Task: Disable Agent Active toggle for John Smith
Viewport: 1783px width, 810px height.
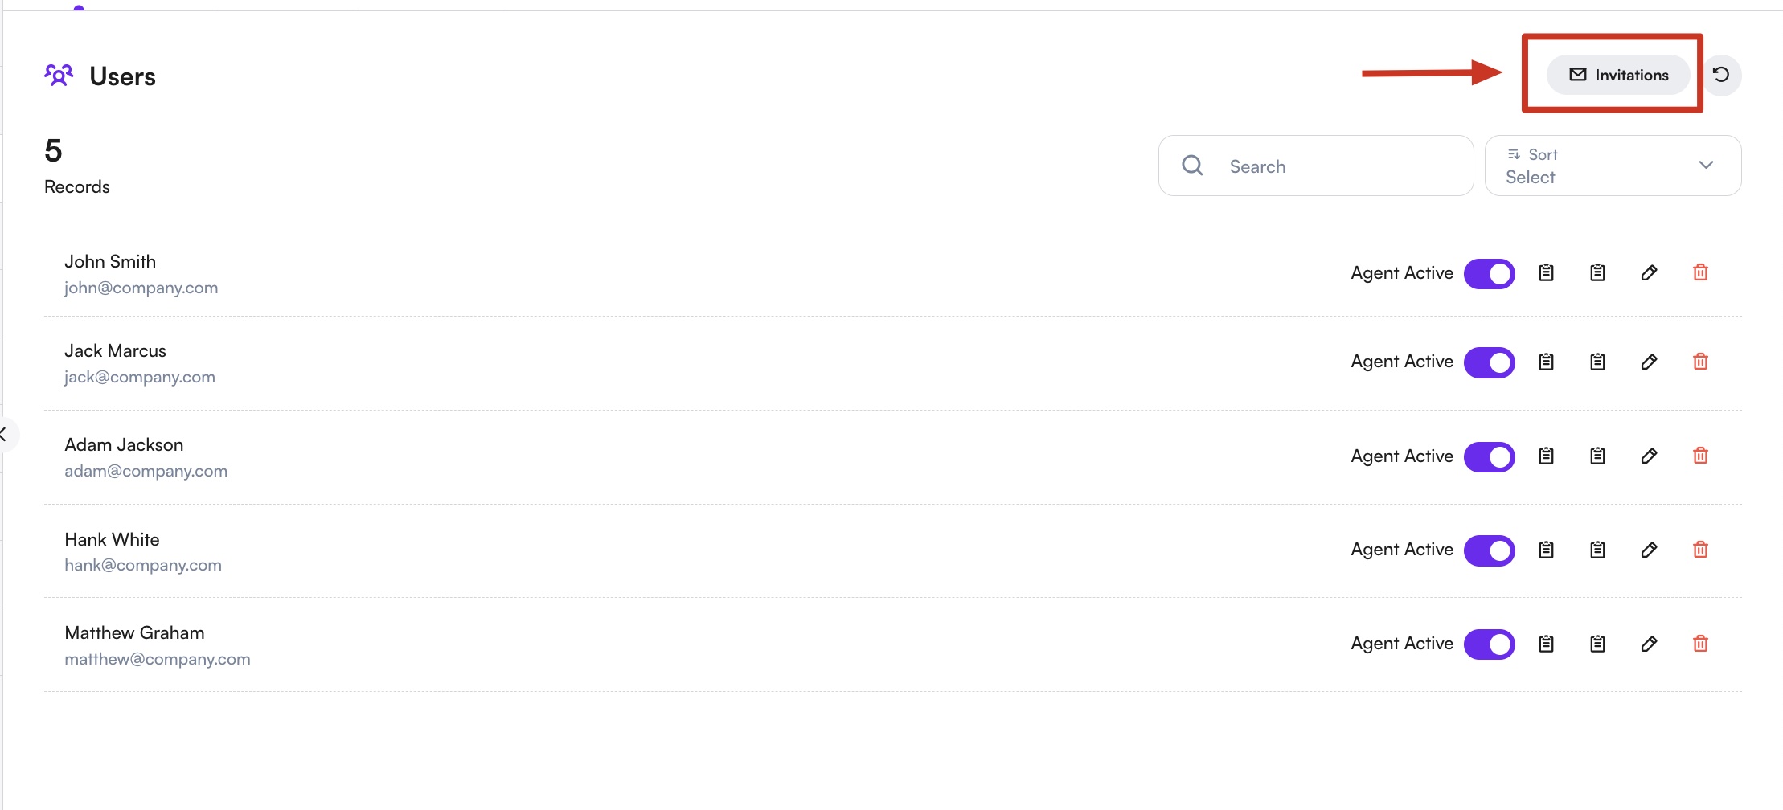Action: (x=1489, y=273)
